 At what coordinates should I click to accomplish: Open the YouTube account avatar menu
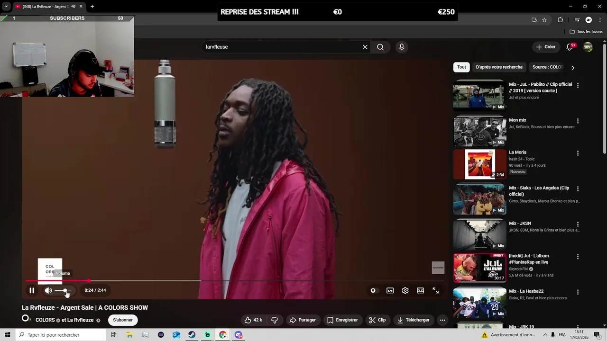(x=588, y=47)
